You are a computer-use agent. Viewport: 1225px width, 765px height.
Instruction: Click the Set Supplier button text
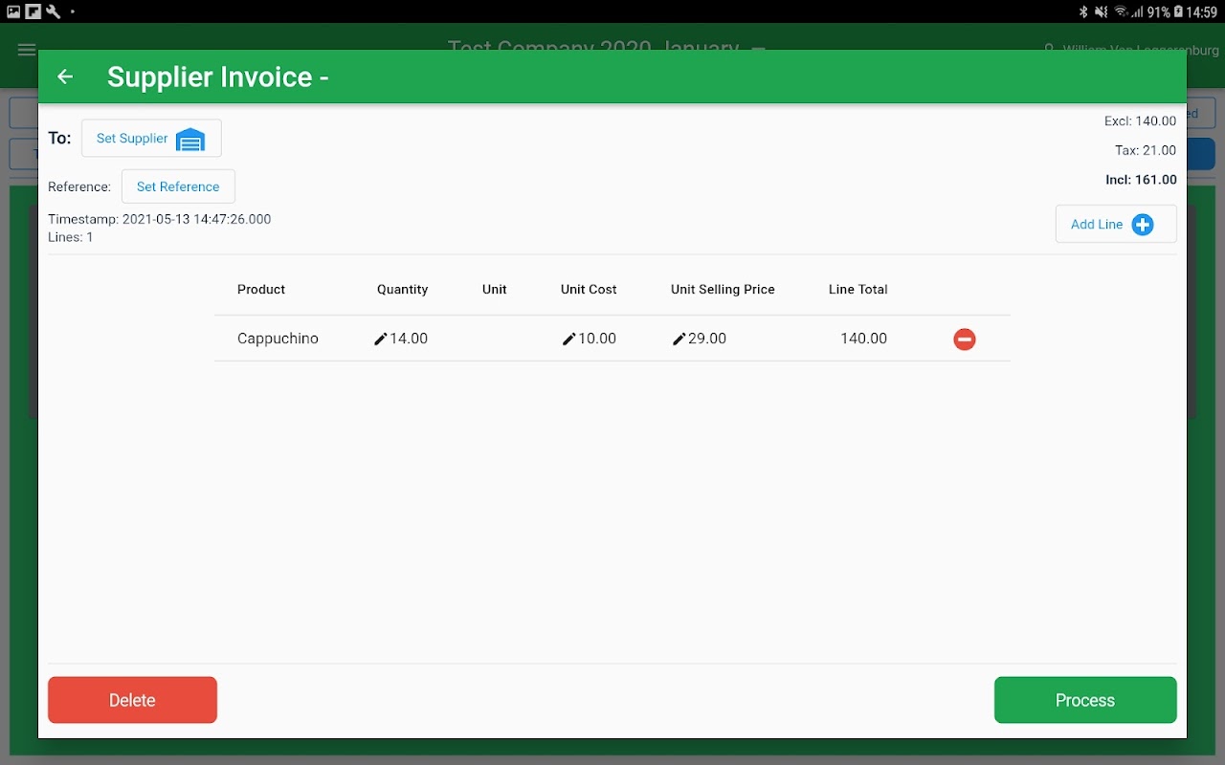pos(132,139)
